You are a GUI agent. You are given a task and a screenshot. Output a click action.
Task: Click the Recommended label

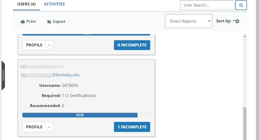click(45, 106)
